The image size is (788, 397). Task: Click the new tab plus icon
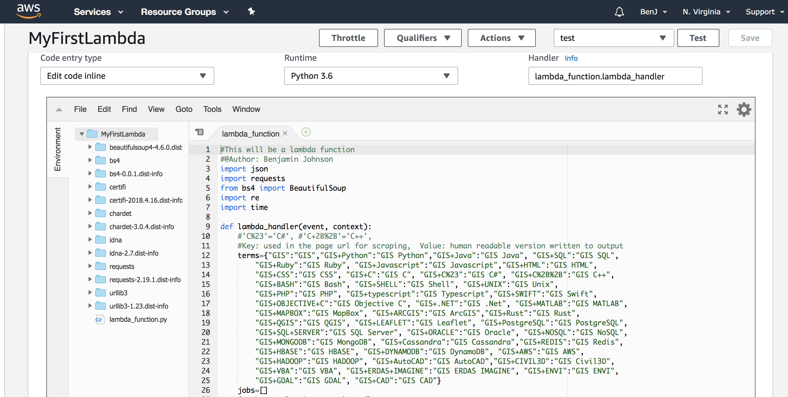306,133
